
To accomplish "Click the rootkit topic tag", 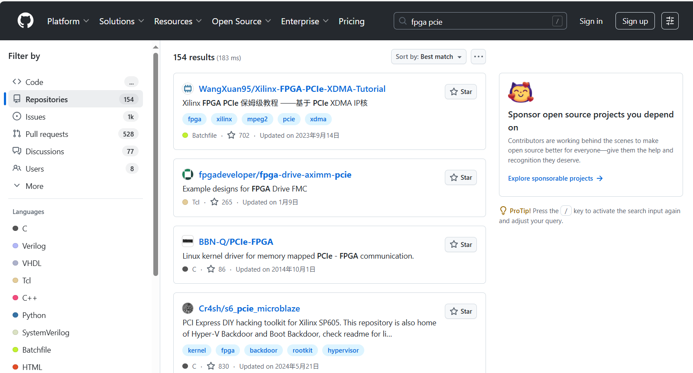I will point(302,350).
